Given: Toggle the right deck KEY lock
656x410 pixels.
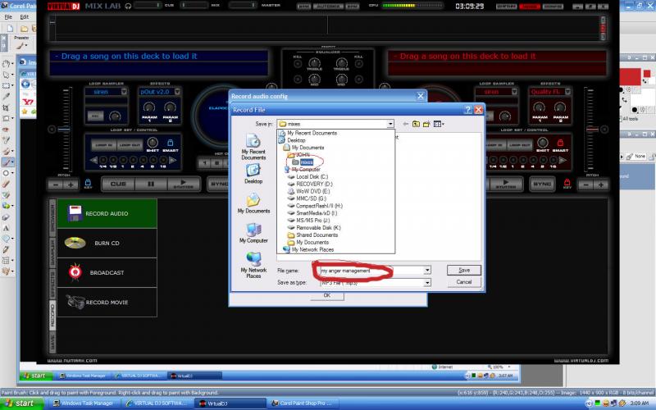Looking at the screenshot, I should [567, 182].
